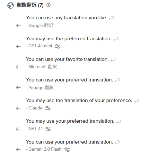Apply GPT-4.1 suggestion with left arrow
Image resolution: width=167 pixels, height=160 pixels.
(18, 129)
